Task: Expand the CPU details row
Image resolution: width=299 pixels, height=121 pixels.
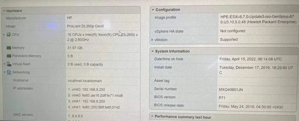Action: (x=4, y=35)
